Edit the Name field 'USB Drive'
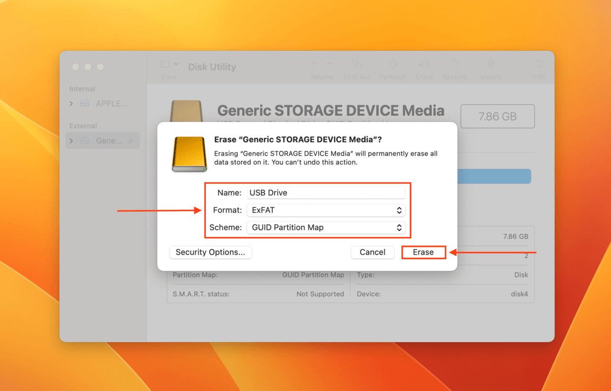 coord(326,192)
